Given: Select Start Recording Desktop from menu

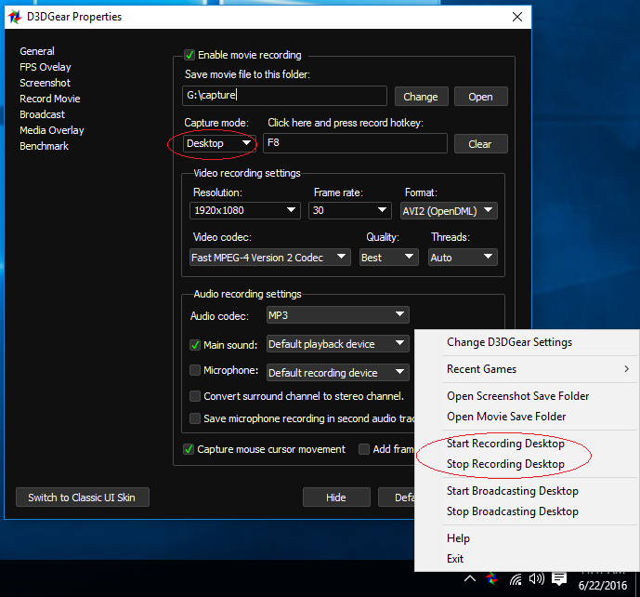Looking at the screenshot, I should [x=505, y=444].
